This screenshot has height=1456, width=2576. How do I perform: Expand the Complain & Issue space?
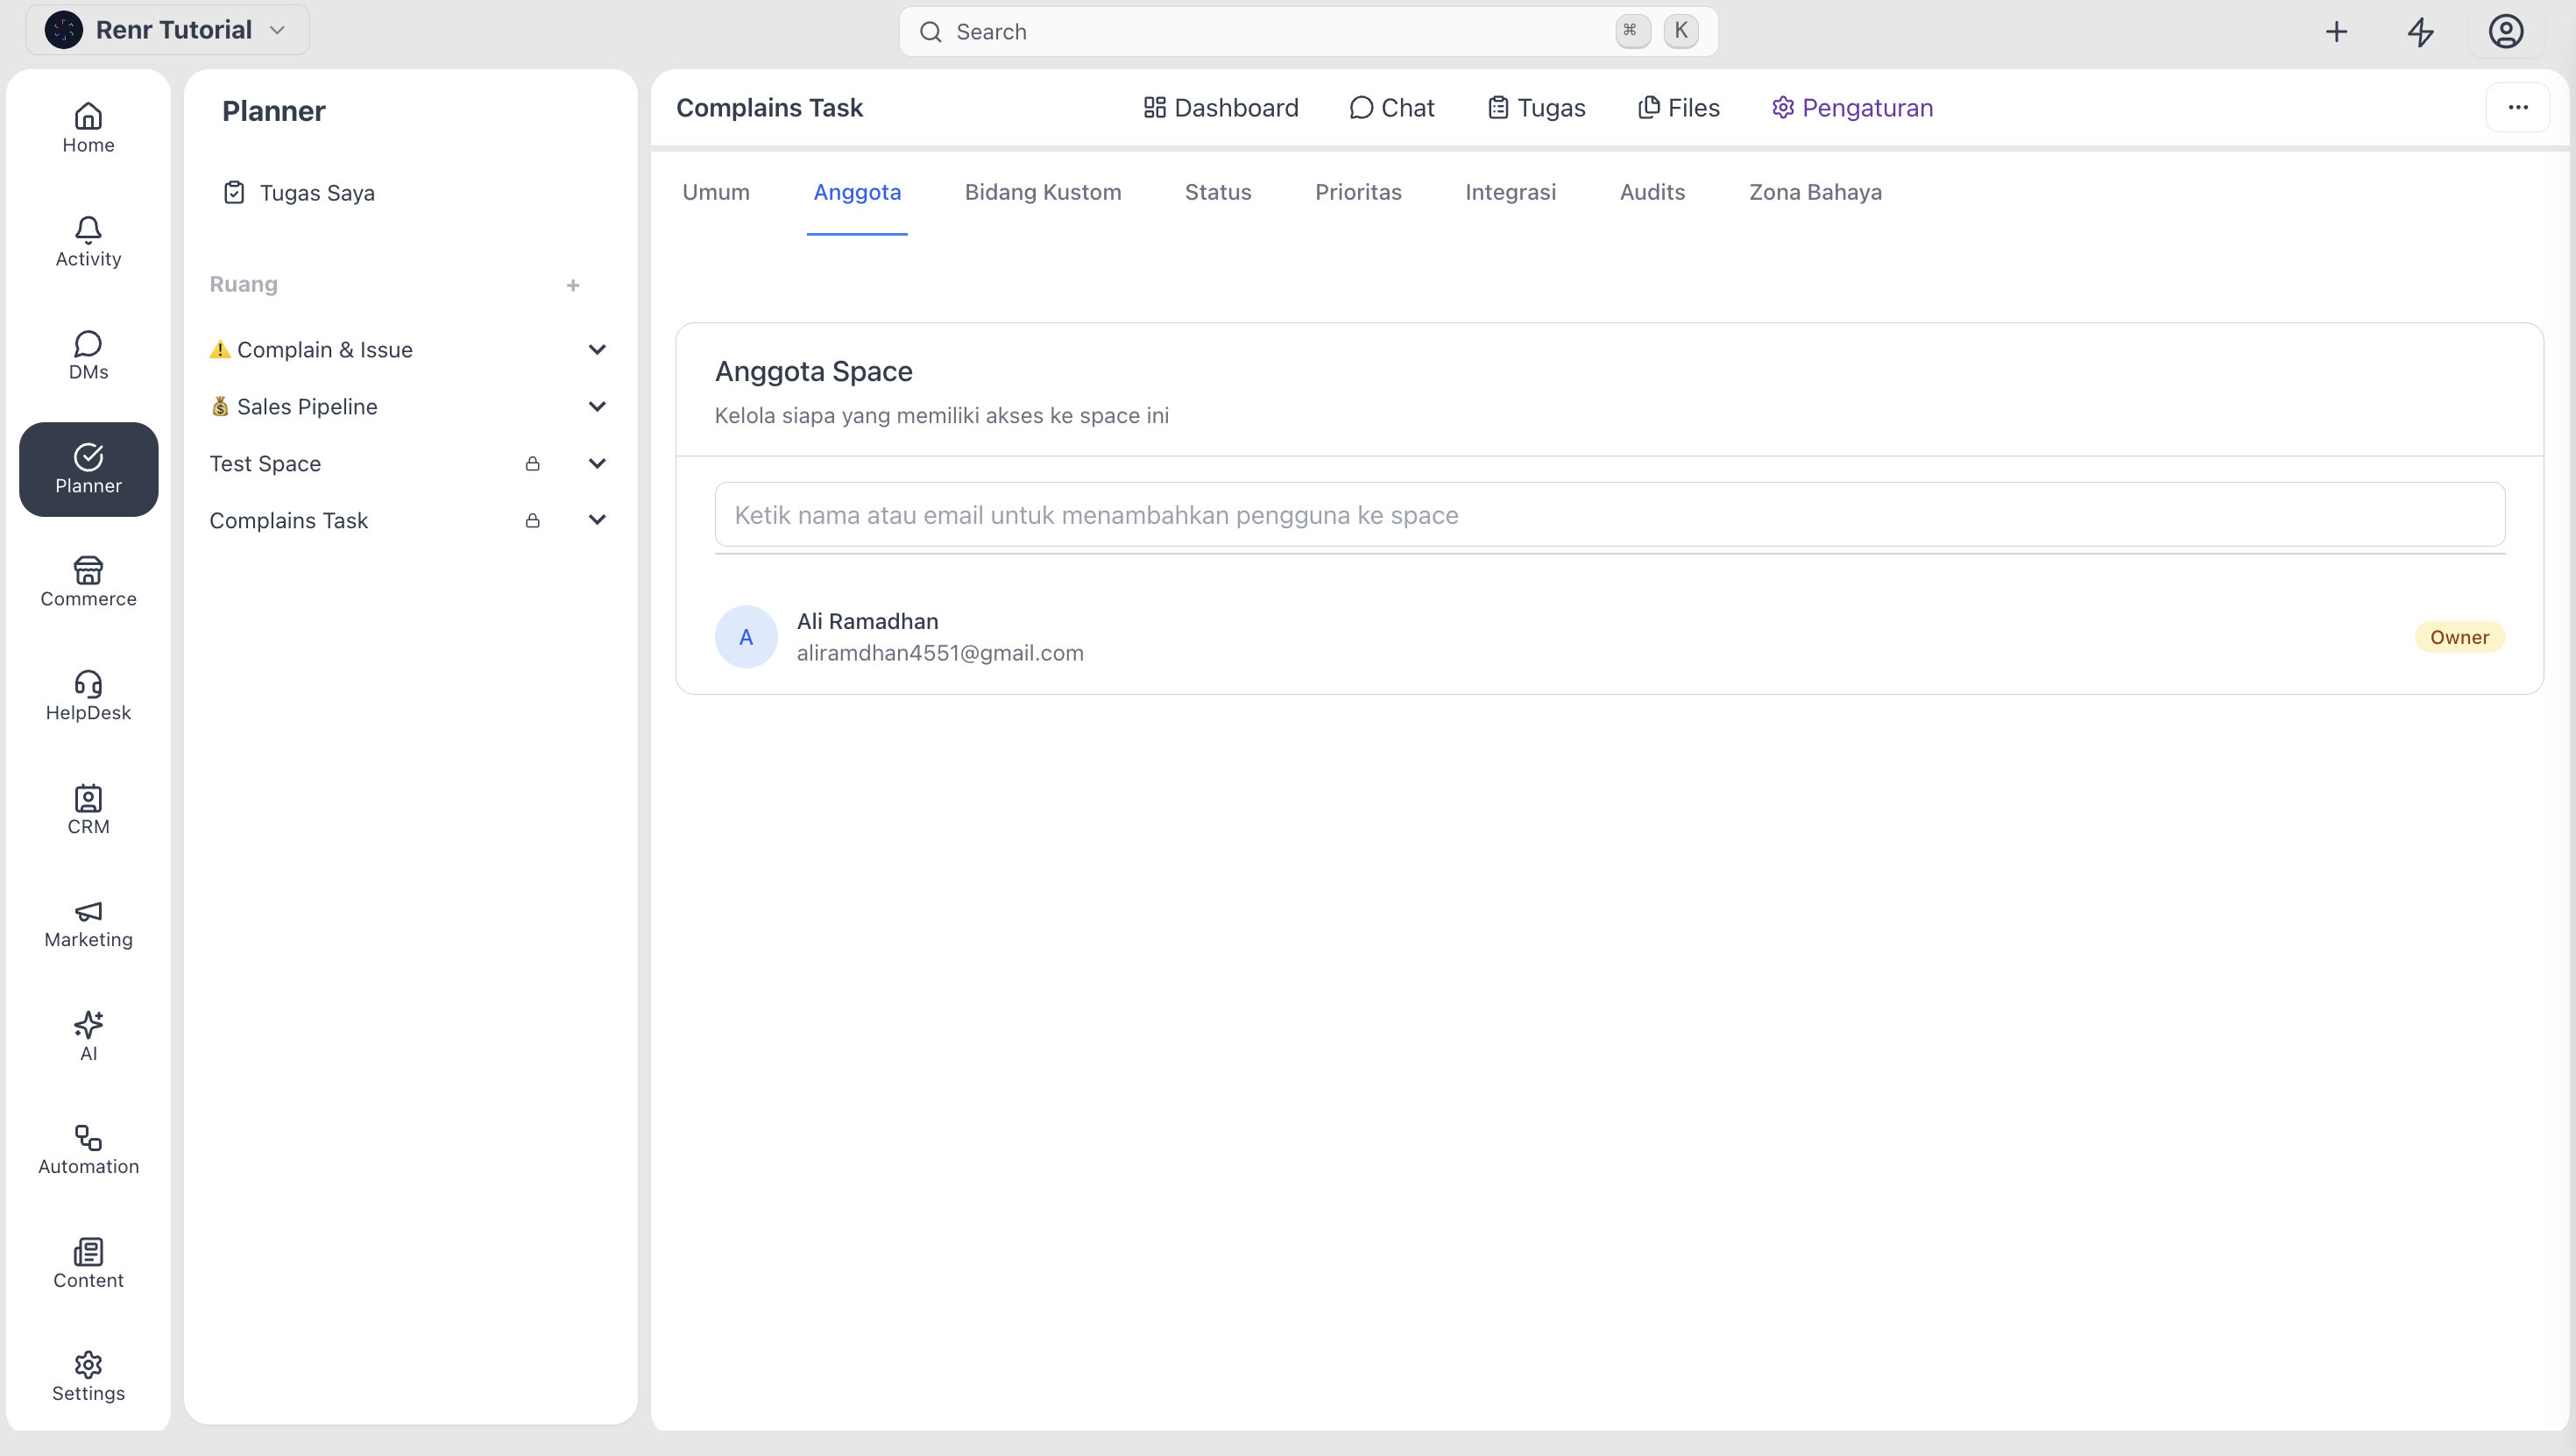pos(597,349)
